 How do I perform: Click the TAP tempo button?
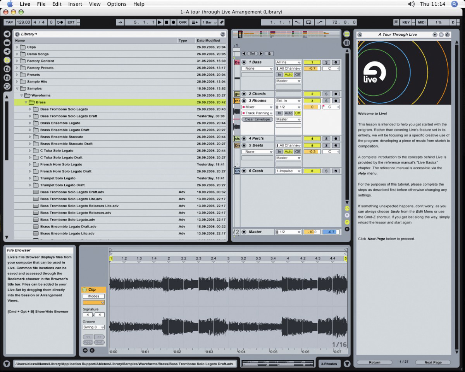click(x=9, y=22)
